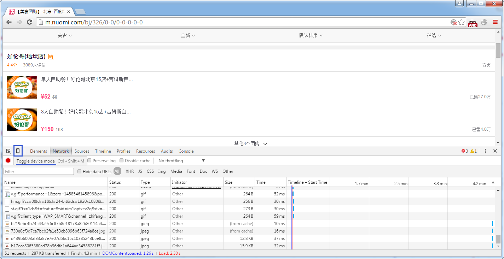Click the file icon of v.gif?performance=1 row
The width and height of the screenshot is (504, 259).
tap(7, 194)
